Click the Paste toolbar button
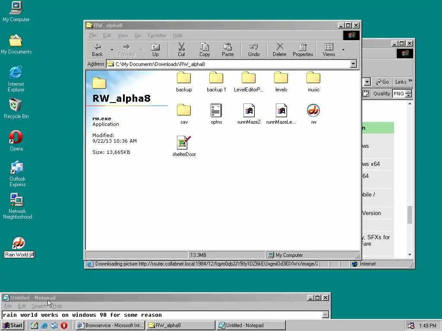The image size is (442, 331). click(228, 50)
